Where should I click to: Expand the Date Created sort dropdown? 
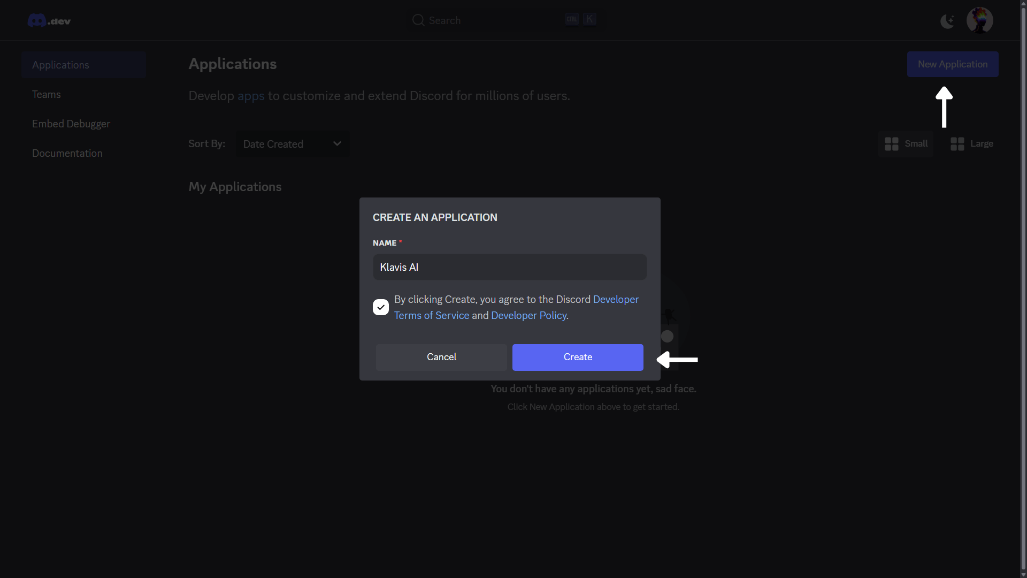click(292, 144)
